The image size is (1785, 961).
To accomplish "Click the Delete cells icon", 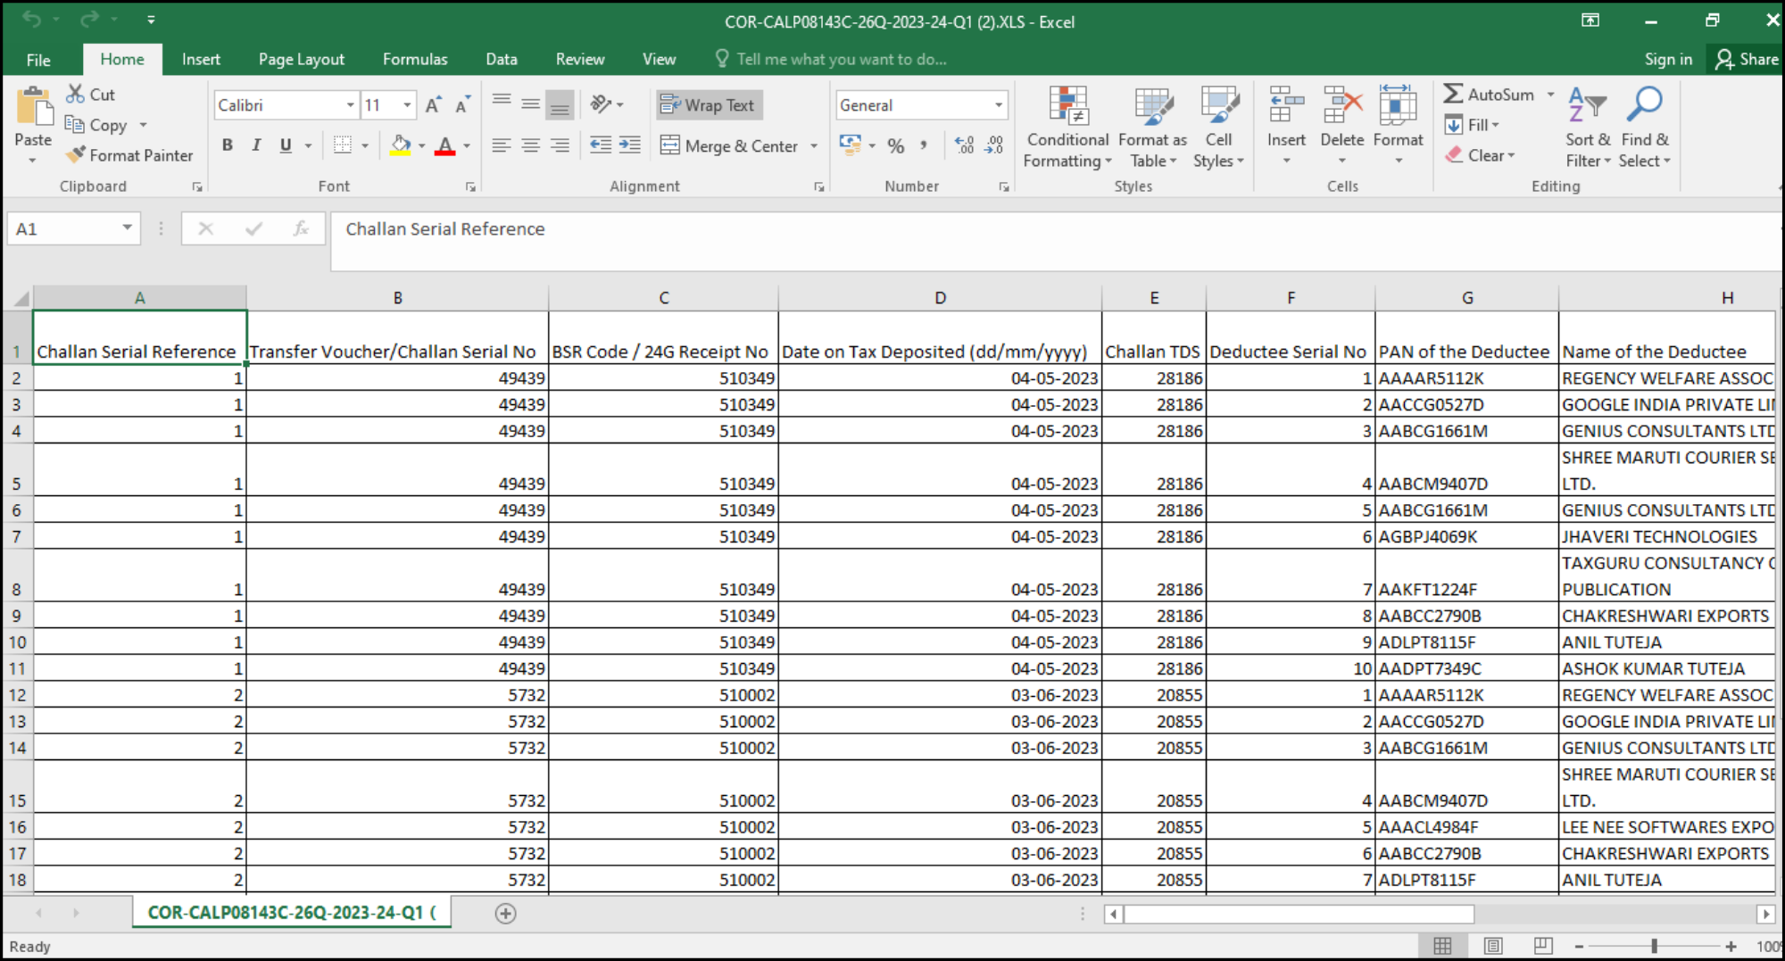I will [1341, 104].
